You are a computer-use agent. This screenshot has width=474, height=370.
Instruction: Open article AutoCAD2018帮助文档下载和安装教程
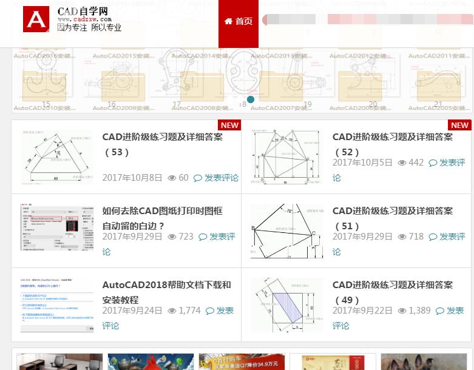point(166,292)
